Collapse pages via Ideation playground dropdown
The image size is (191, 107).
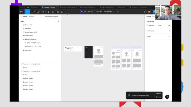[52, 17]
